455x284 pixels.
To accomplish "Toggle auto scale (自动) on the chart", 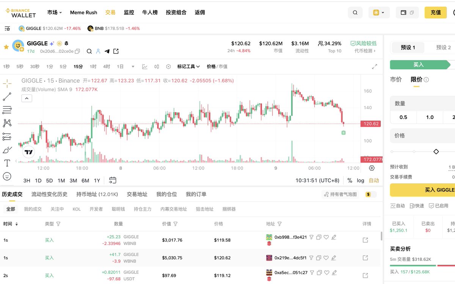I will pyautogui.click(x=374, y=180).
